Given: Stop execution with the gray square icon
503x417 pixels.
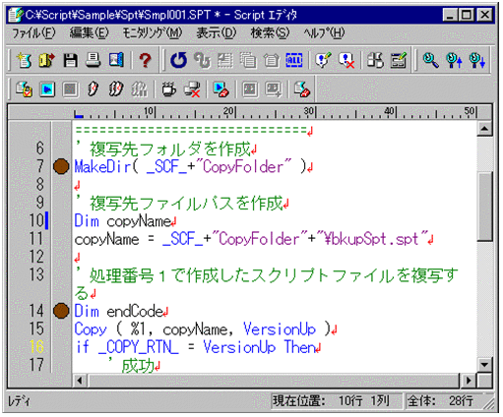Looking at the screenshot, I should point(70,89).
